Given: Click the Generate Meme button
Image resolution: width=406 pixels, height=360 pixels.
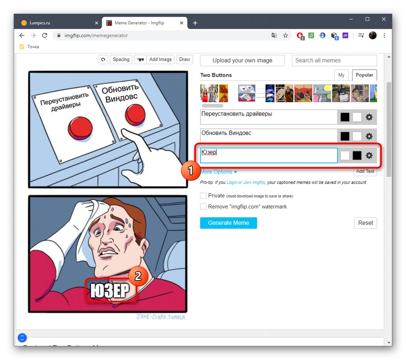Looking at the screenshot, I should (x=228, y=223).
